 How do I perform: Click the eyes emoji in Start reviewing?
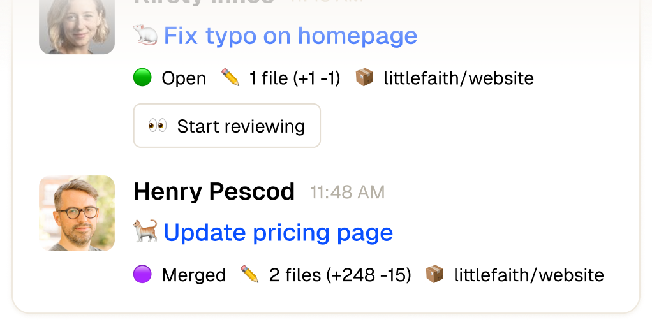(158, 126)
